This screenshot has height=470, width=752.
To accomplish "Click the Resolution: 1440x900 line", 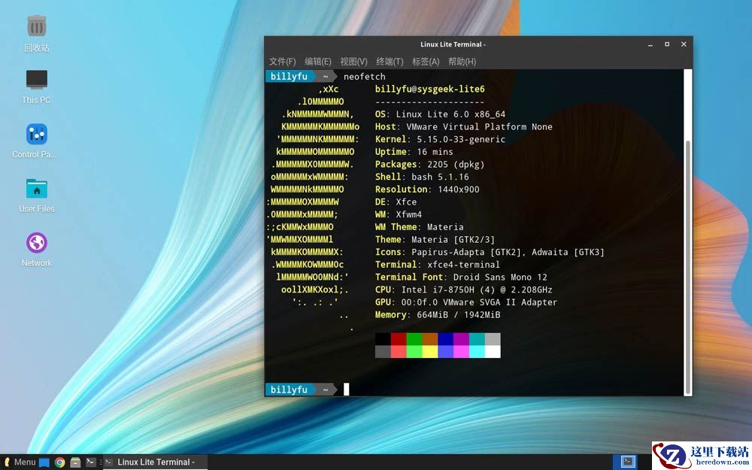I will click(x=427, y=190).
